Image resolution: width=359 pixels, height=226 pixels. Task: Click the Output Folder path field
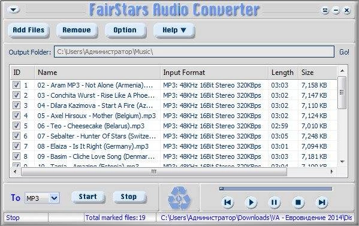(x=194, y=52)
